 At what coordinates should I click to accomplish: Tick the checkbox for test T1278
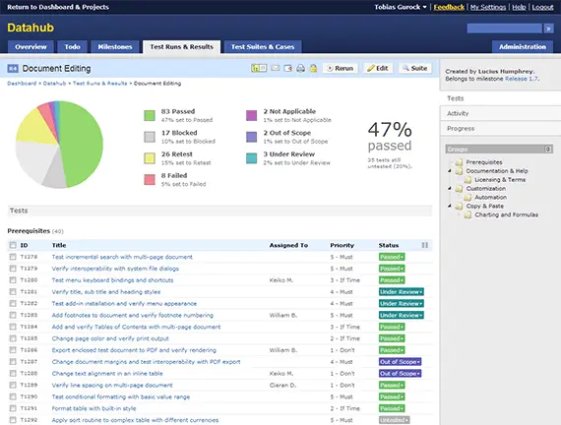point(13,257)
